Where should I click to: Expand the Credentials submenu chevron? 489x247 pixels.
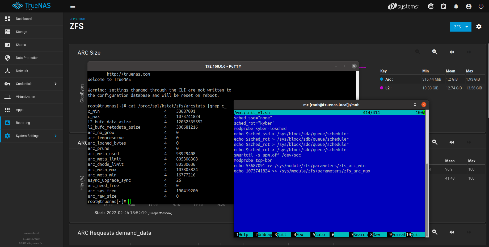56,84
